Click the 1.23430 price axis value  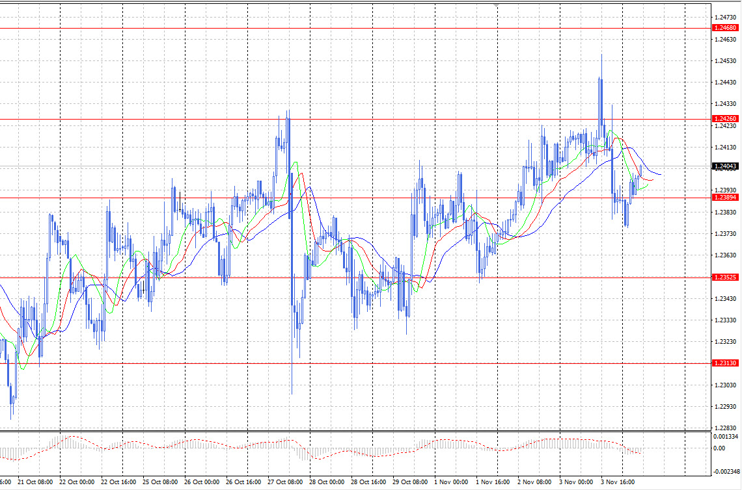click(726, 299)
